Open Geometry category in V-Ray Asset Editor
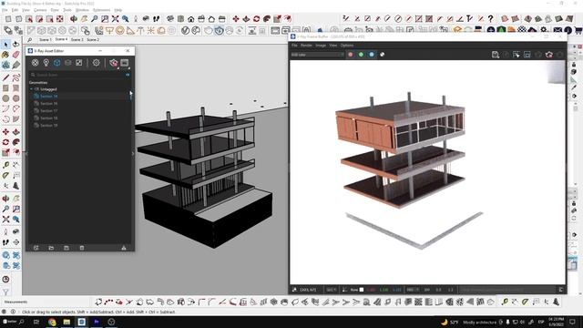The height and width of the screenshot is (328, 583). click(x=56, y=63)
